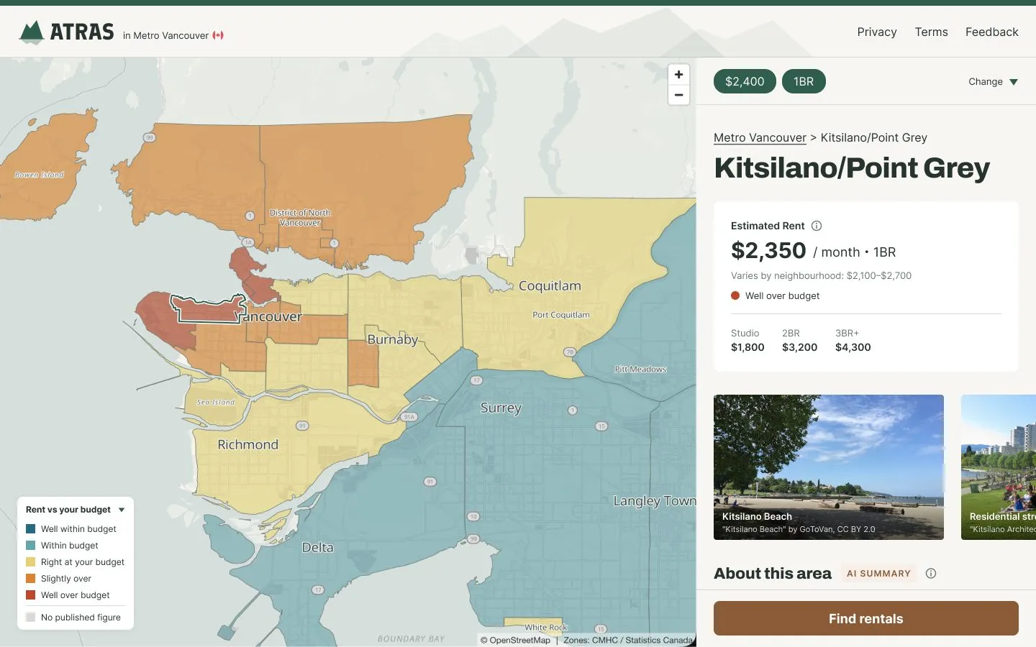Screen dimensions: 1036x647
Task: Click the Find rentals button
Action: point(866,618)
